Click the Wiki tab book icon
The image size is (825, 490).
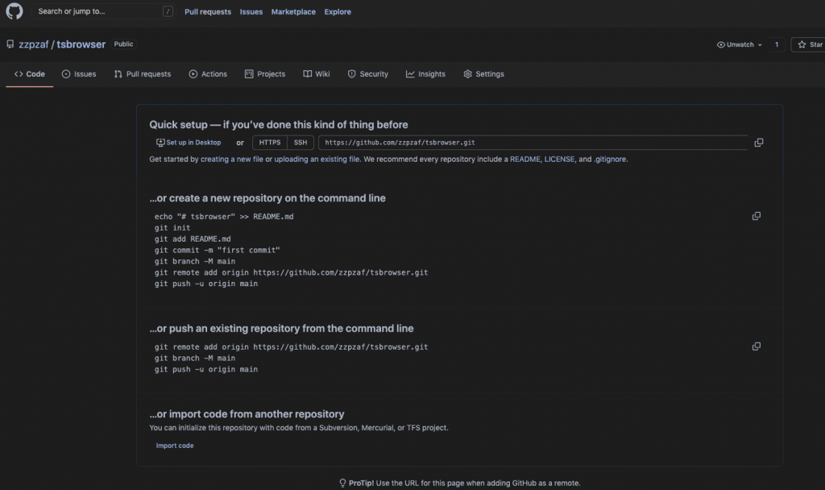pyautogui.click(x=307, y=74)
